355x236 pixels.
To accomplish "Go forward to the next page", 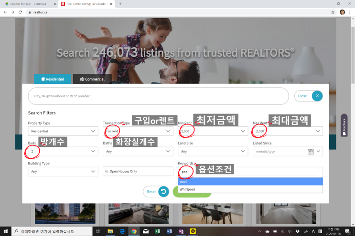I will [13, 12].
